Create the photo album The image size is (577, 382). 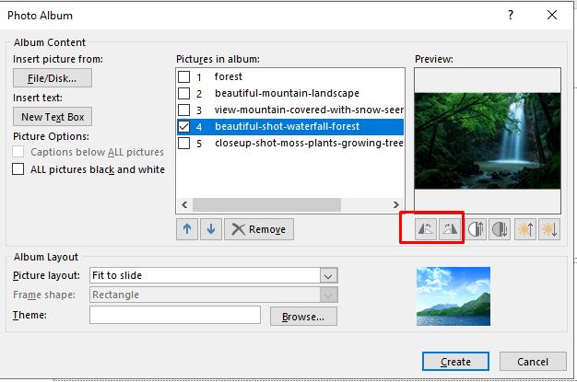[455, 362]
